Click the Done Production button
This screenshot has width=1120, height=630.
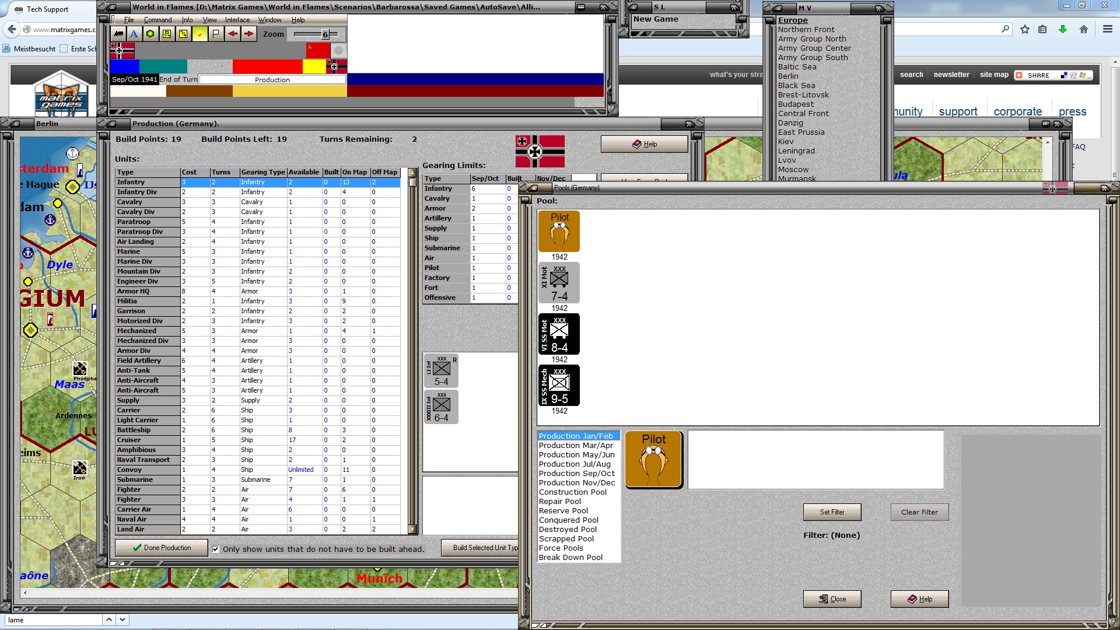[x=162, y=548]
